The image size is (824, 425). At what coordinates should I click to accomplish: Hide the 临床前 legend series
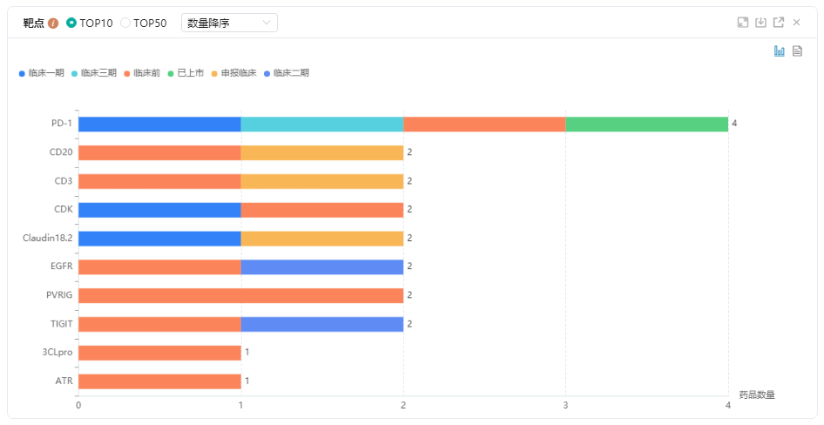click(x=142, y=73)
